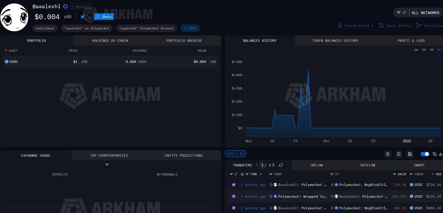The height and width of the screenshot is (213, 443).
Task: Open the entity's Twitter profile icon
Action: [83, 17]
